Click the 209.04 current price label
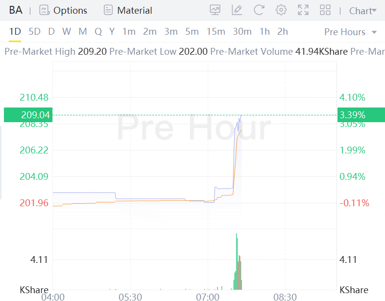Viewport: 385px width, 301px height. click(35, 115)
